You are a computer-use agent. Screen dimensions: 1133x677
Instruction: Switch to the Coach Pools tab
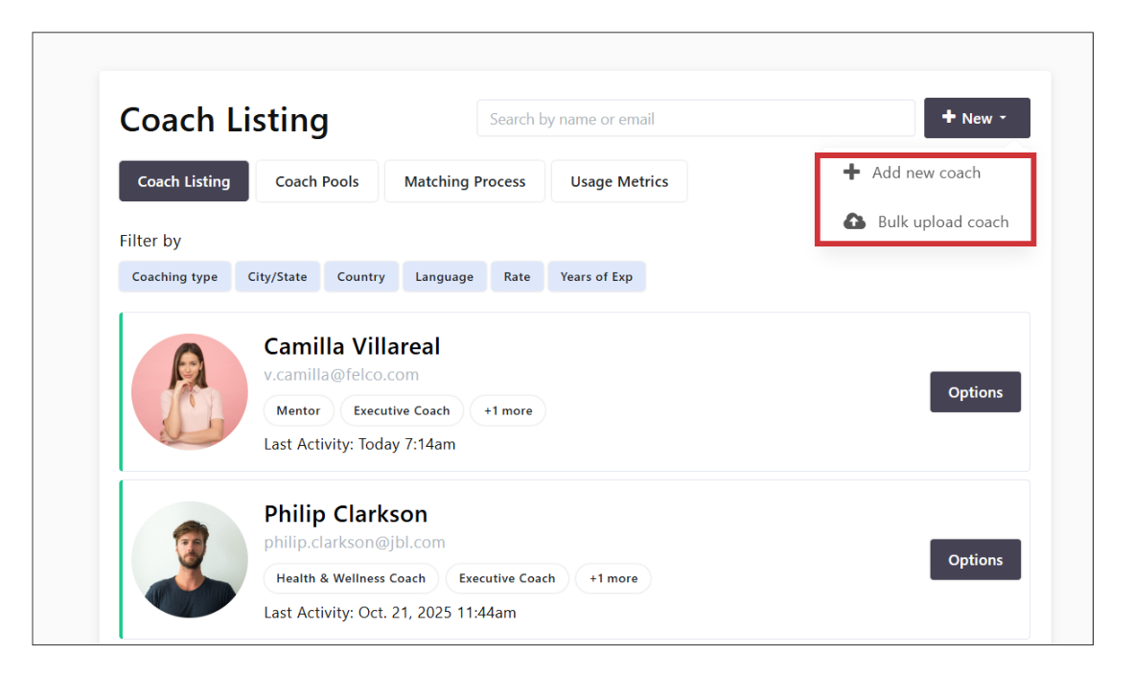(x=316, y=181)
